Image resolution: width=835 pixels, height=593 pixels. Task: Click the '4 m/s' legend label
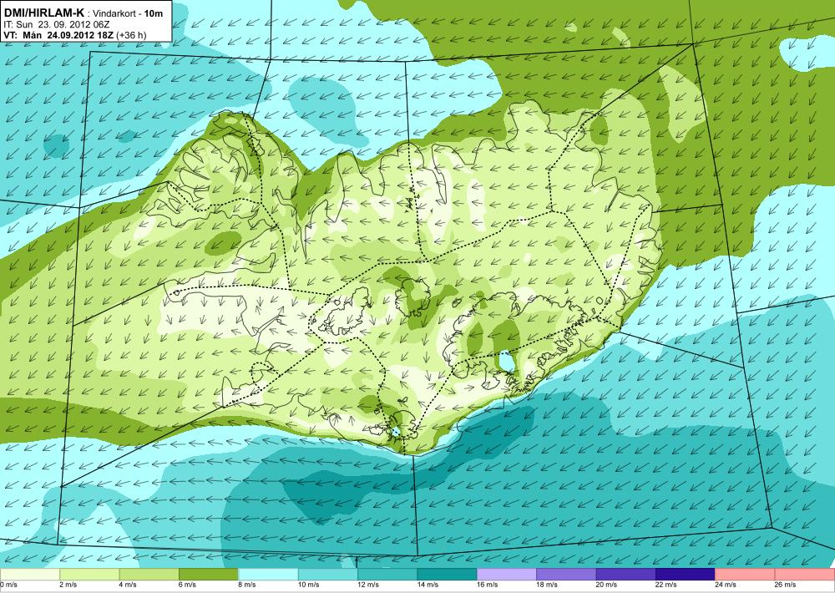tap(128, 585)
